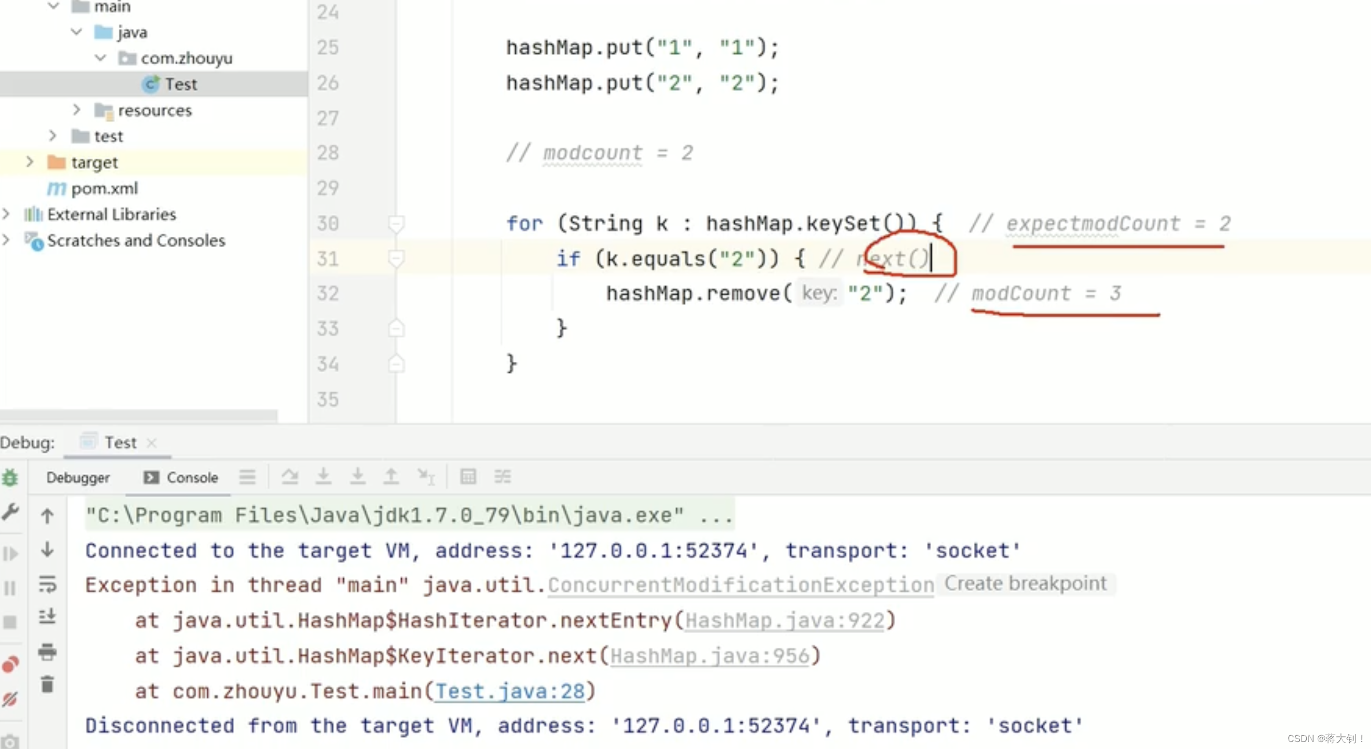
Task: Click the Scratches and Consoles tree item
Action: [137, 240]
